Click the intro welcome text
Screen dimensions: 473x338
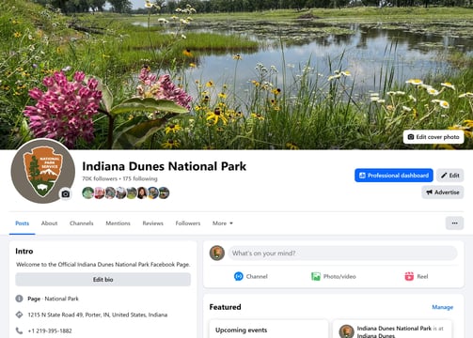point(102,265)
